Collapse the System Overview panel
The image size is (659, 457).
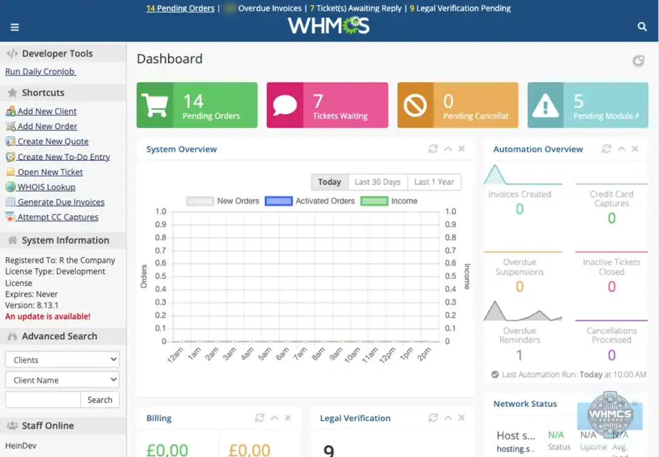448,149
